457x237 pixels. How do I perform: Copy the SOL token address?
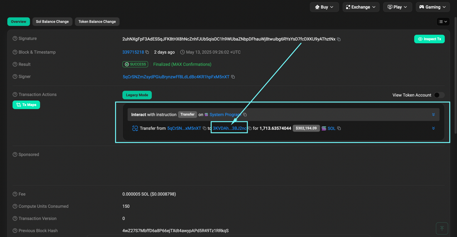339,128
